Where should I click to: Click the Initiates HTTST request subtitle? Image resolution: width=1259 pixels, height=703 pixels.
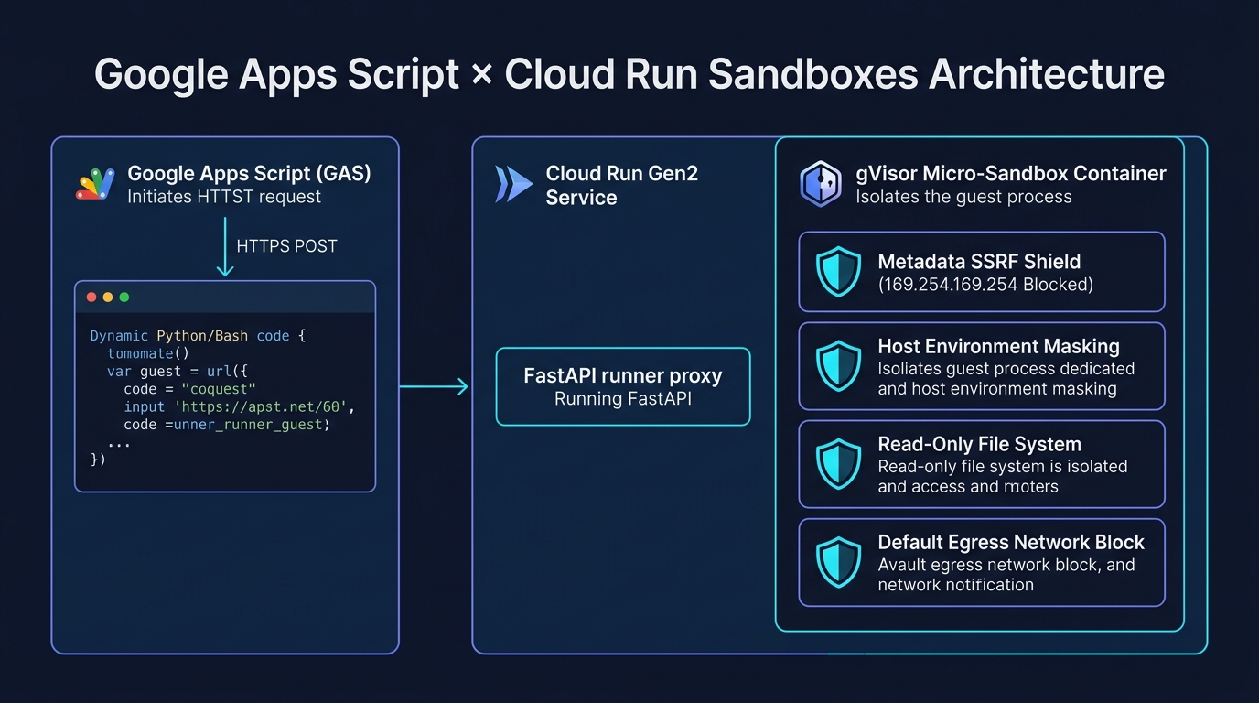(x=224, y=197)
